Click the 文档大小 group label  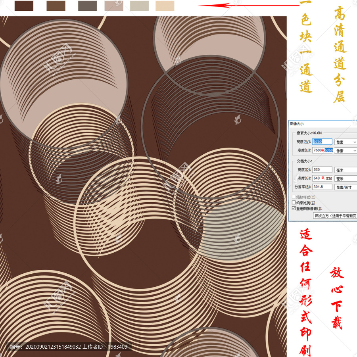coord(304,161)
